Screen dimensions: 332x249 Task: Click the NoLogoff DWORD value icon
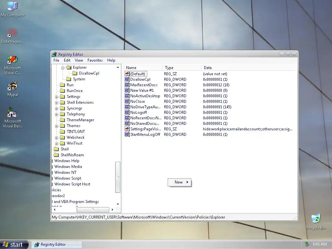127,112
